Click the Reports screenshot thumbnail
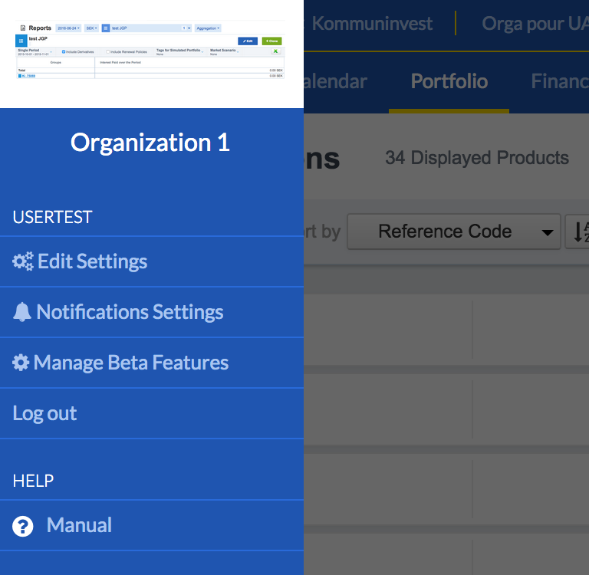Screen dimensions: 589x575 pyautogui.click(x=151, y=51)
